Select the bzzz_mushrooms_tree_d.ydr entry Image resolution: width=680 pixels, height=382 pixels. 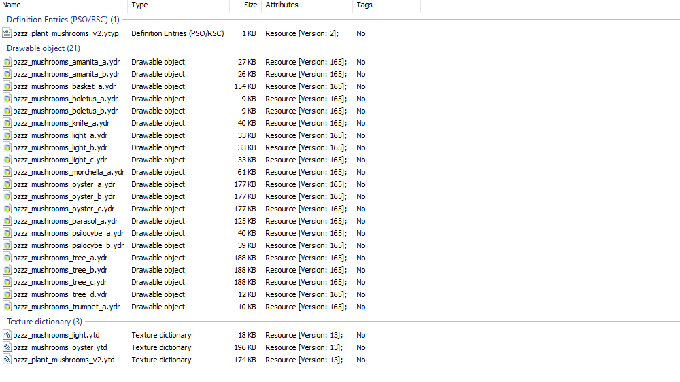pos(61,294)
